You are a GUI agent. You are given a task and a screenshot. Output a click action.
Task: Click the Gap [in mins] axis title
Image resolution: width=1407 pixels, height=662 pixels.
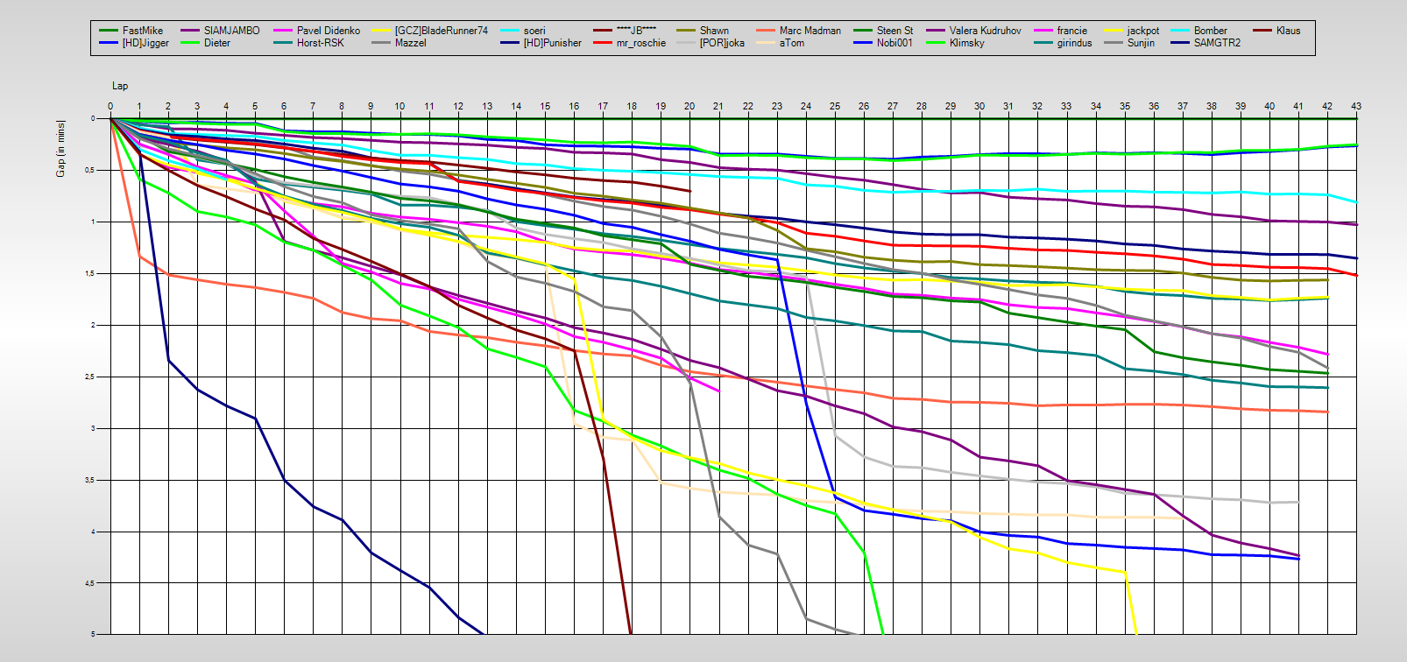click(61, 148)
